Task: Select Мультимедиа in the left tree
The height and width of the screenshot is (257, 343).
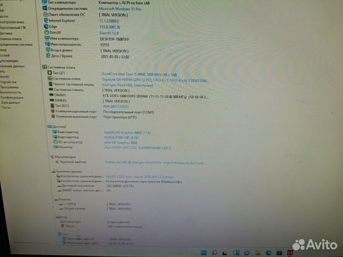Action: point(9,61)
